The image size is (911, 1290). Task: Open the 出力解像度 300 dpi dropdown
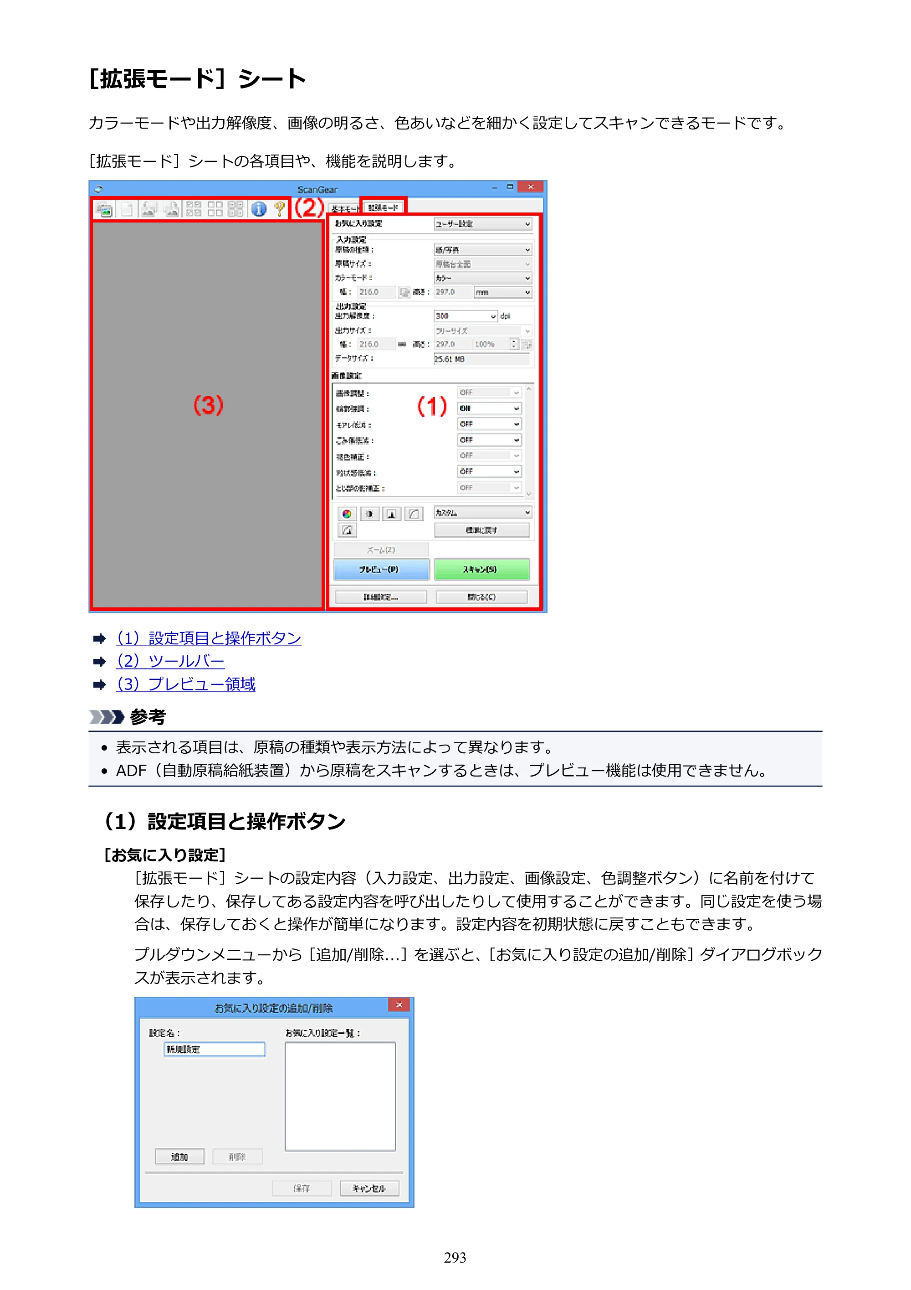[466, 316]
